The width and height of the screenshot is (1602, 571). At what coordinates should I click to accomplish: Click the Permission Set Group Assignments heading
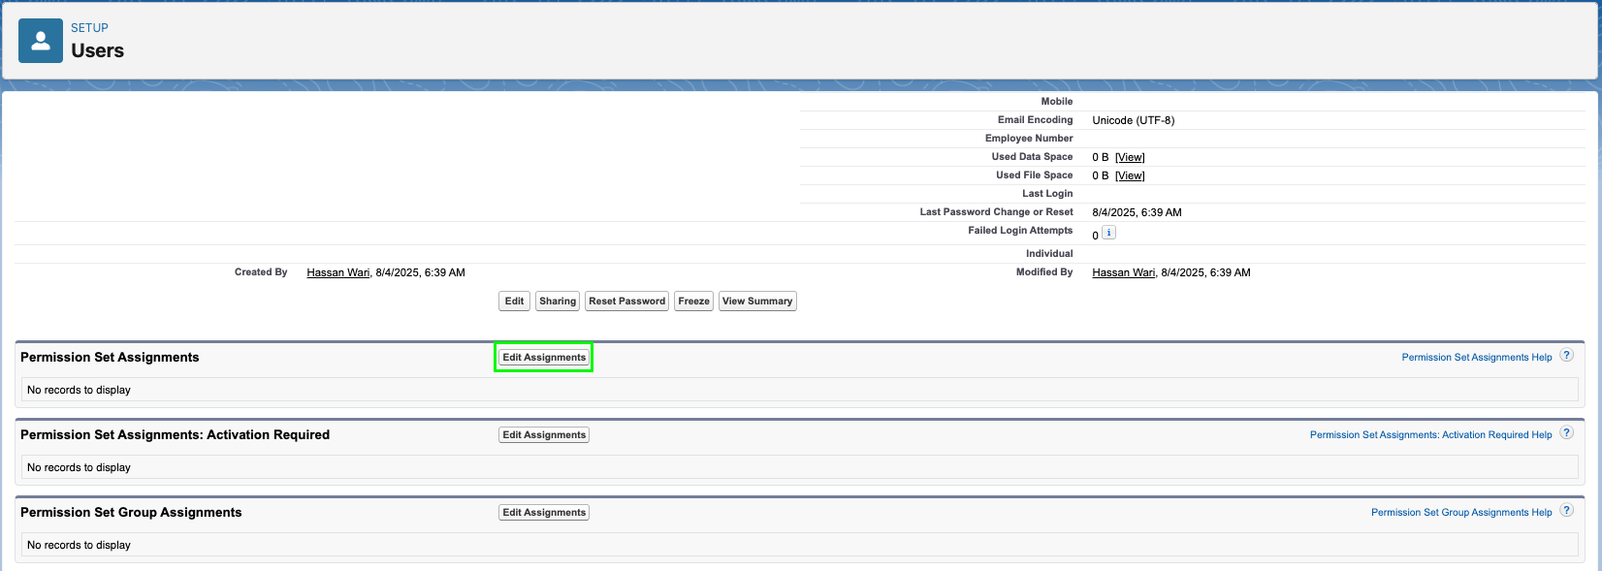(x=131, y=513)
